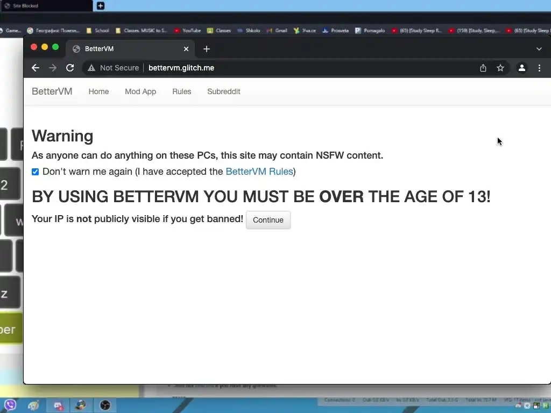
Task: Open the Paint app taskbar icon
Action: coord(33,405)
